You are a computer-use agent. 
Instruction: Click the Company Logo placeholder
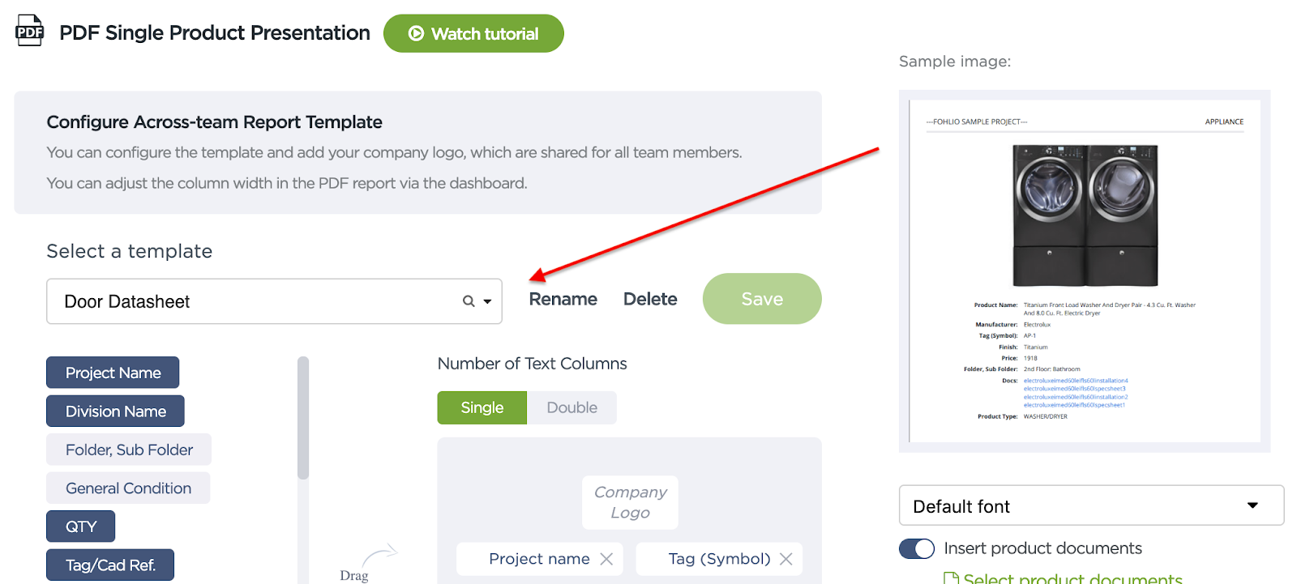coord(630,502)
